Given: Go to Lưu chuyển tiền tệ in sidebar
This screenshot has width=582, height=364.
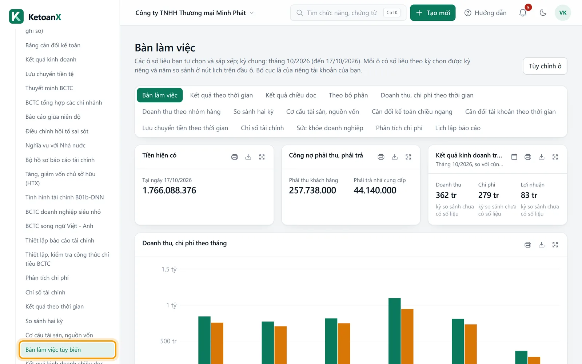Looking at the screenshot, I should [67, 74].
